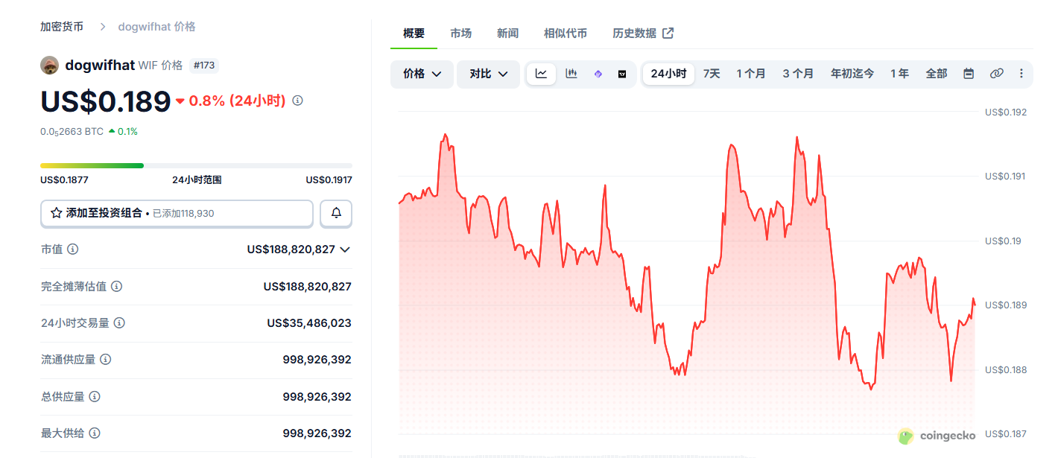Screen dimensions: 1058x458
Task: Open the TradingView chart icon
Action: pyautogui.click(x=622, y=74)
